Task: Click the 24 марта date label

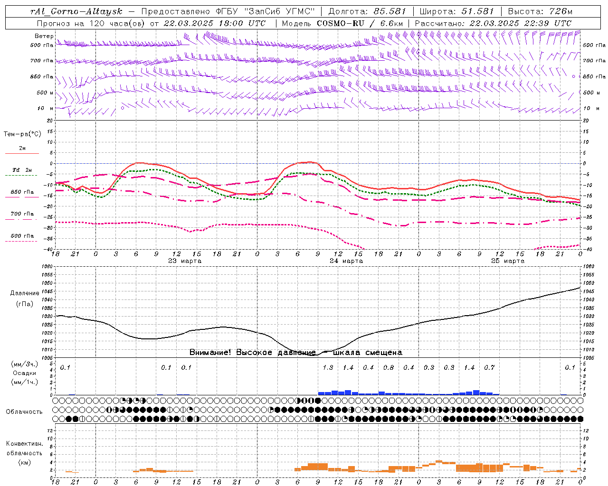Action: click(346, 261)
